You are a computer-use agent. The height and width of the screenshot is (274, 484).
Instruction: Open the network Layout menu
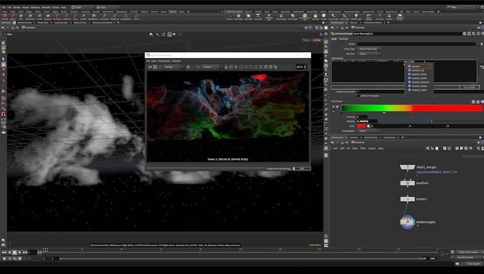(372, 148)
